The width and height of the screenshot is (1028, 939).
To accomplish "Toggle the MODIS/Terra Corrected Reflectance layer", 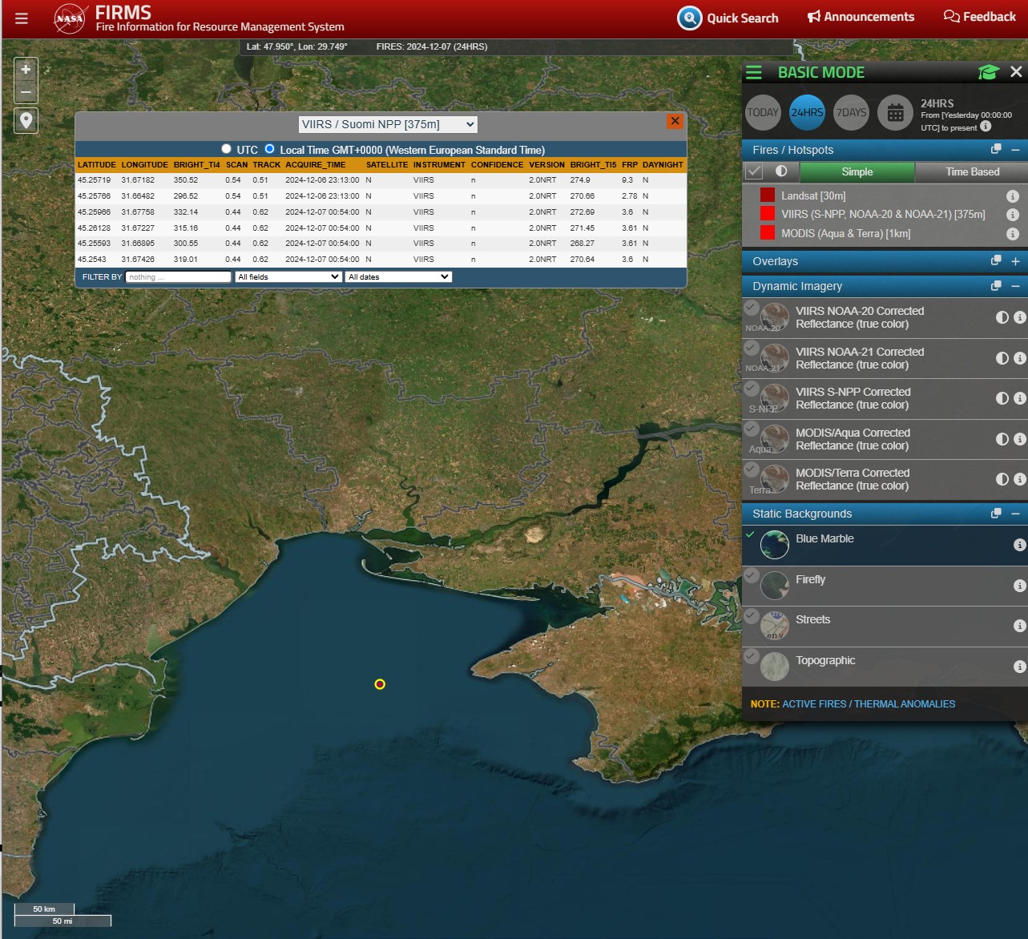I will pyautogui.click(x=751, y=469).
